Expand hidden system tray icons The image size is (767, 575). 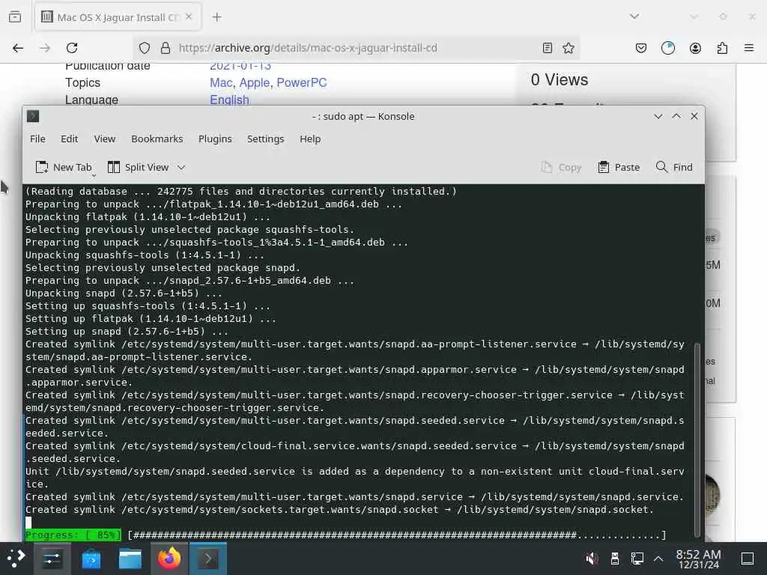(658, 559)
